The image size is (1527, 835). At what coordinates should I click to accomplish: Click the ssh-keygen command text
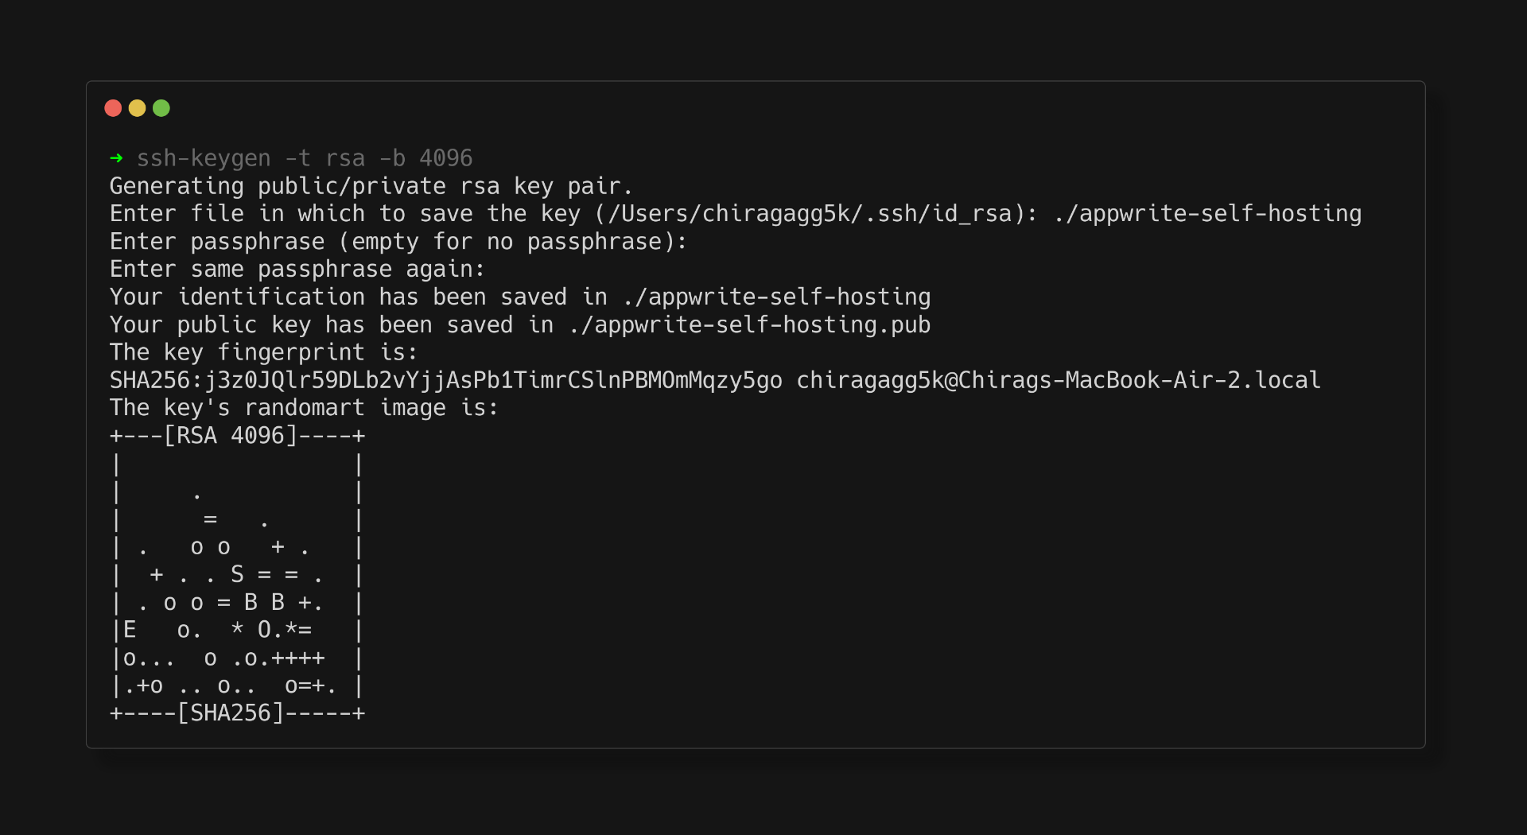204,158
